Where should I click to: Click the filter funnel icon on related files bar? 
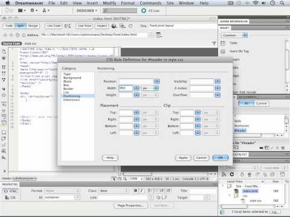(x=214, y=43)
